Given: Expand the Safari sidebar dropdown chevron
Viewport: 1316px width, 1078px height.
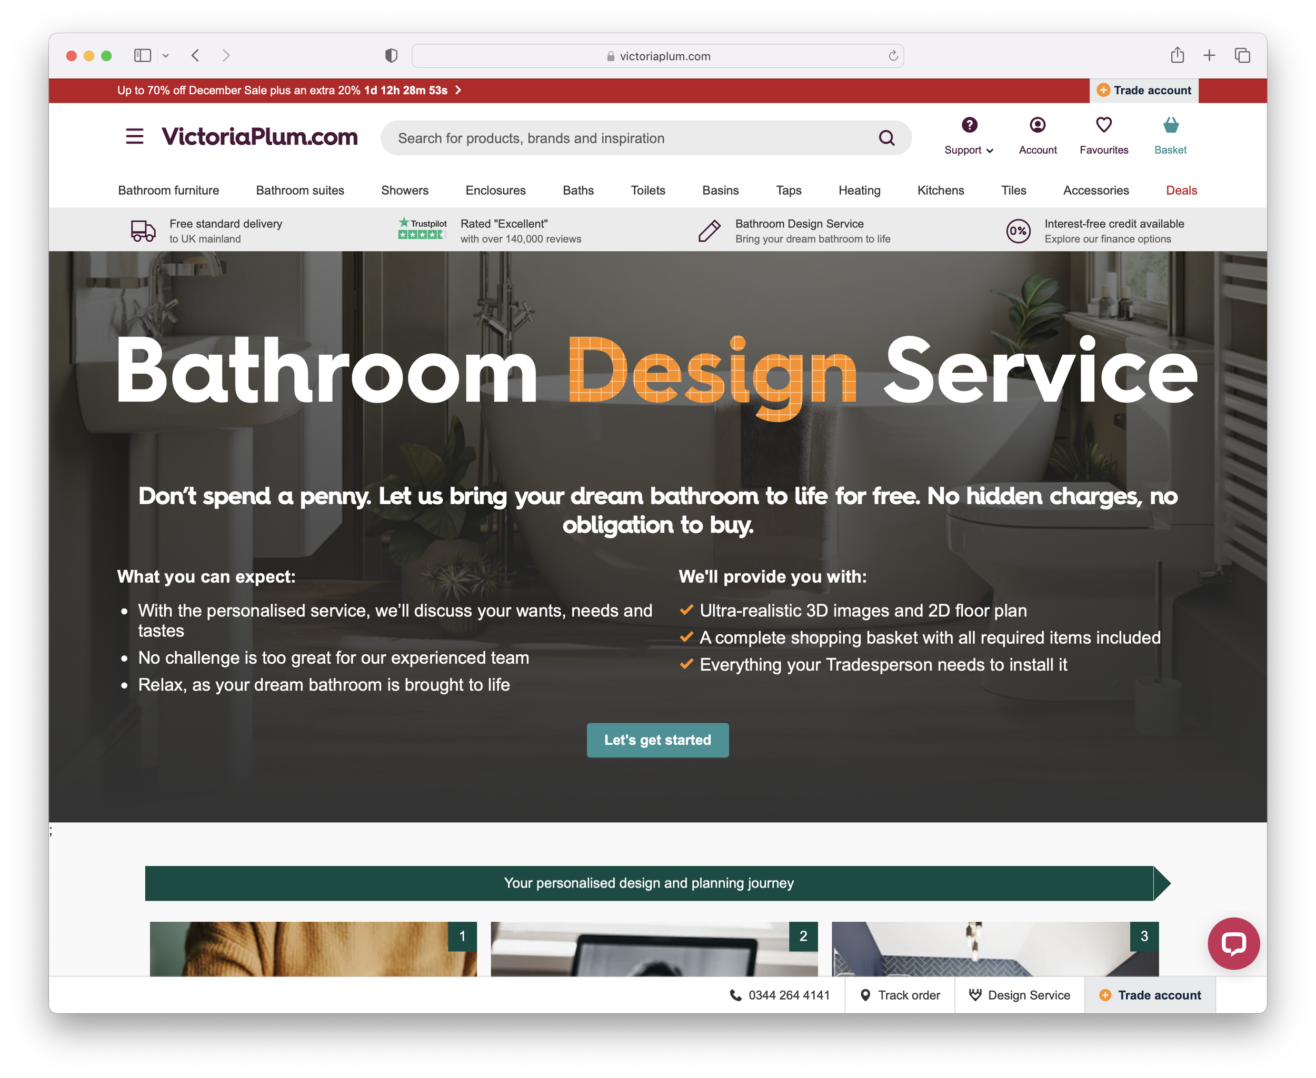Looking at the screenshot, I should [165, 56].
